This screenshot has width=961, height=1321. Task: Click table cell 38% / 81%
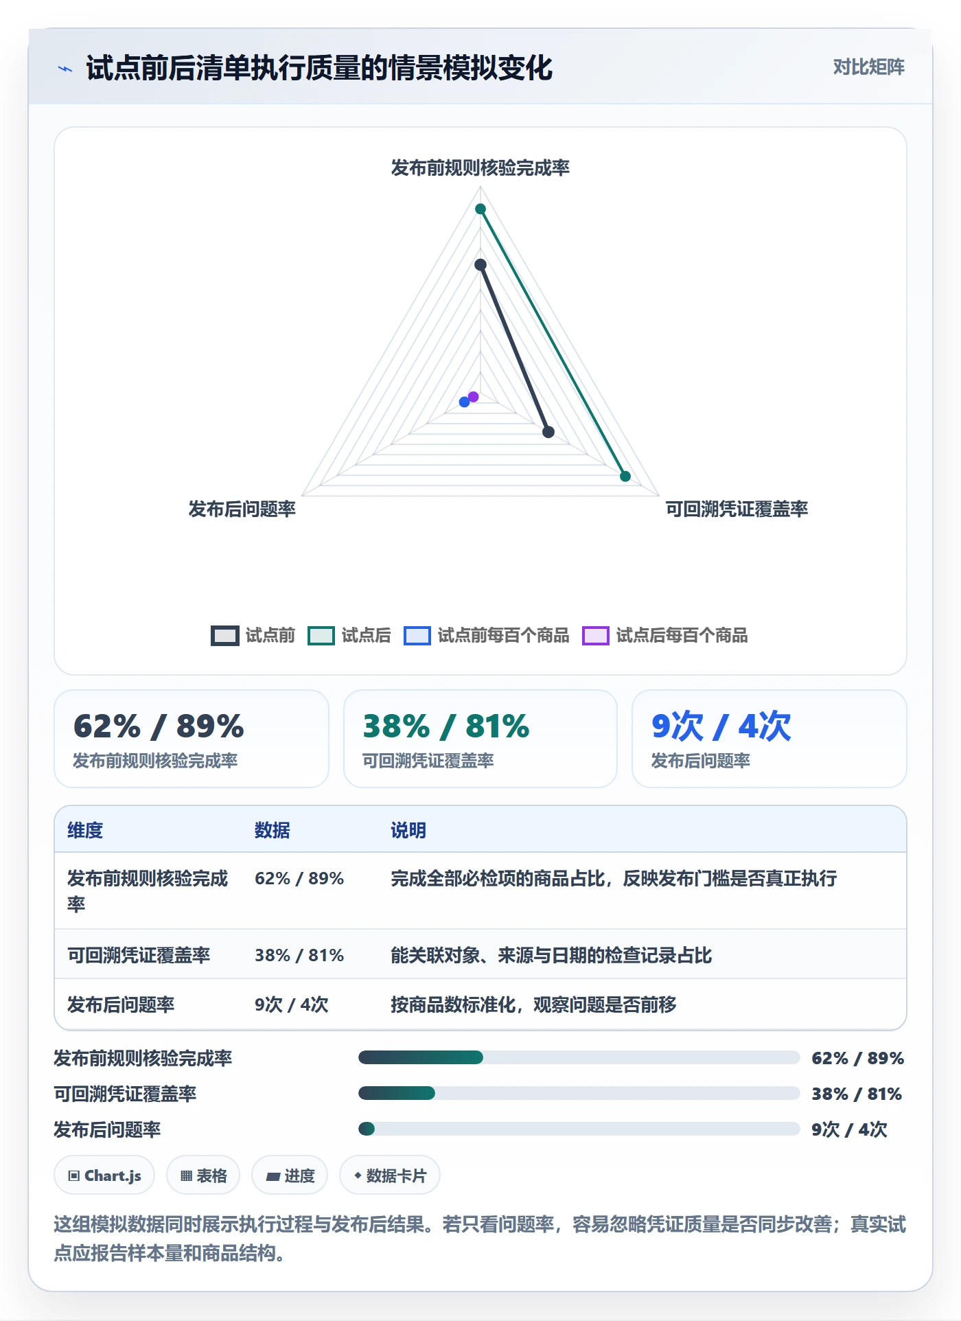click(299, 955)
